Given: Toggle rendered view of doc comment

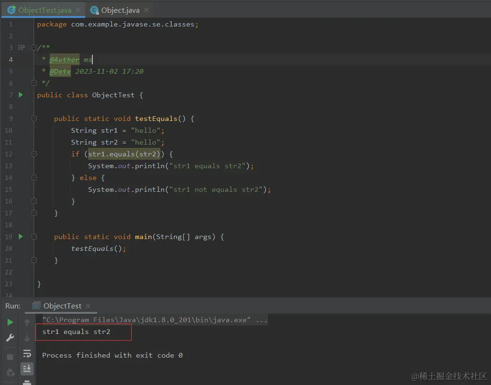Looking at the screenshot, I should [x=22, y=48].
